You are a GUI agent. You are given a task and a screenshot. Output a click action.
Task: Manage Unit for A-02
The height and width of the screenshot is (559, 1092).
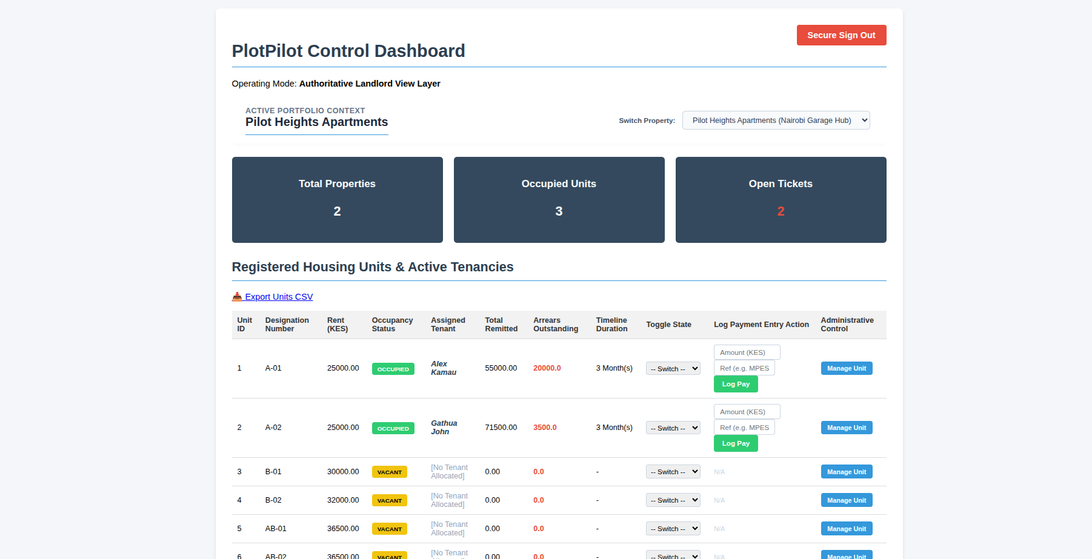847,428
